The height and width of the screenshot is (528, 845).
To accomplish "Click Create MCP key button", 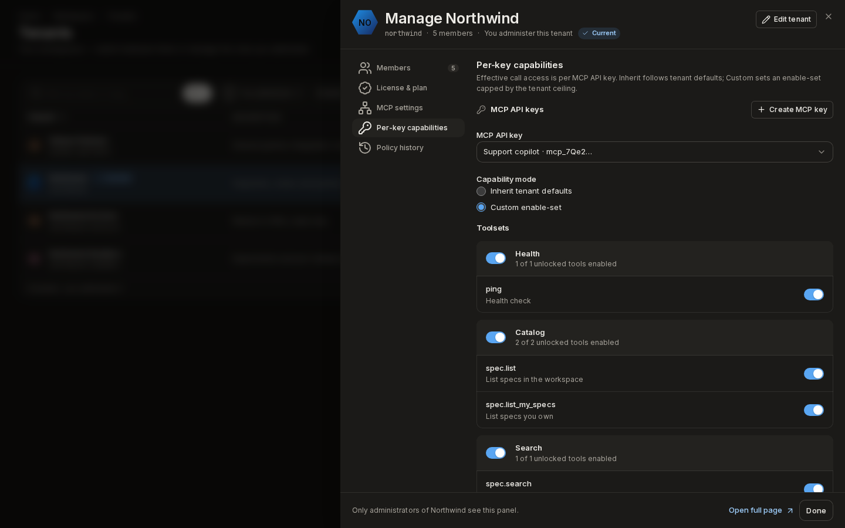I will 792,110.
